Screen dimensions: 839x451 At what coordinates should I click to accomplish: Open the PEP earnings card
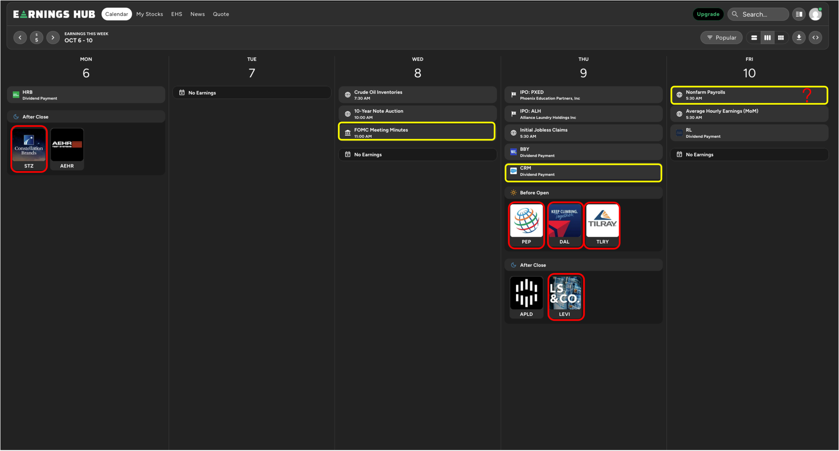click(x=526, y=225)
